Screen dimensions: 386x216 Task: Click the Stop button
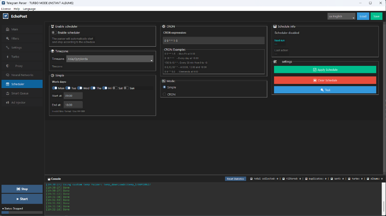click(22, 189)
